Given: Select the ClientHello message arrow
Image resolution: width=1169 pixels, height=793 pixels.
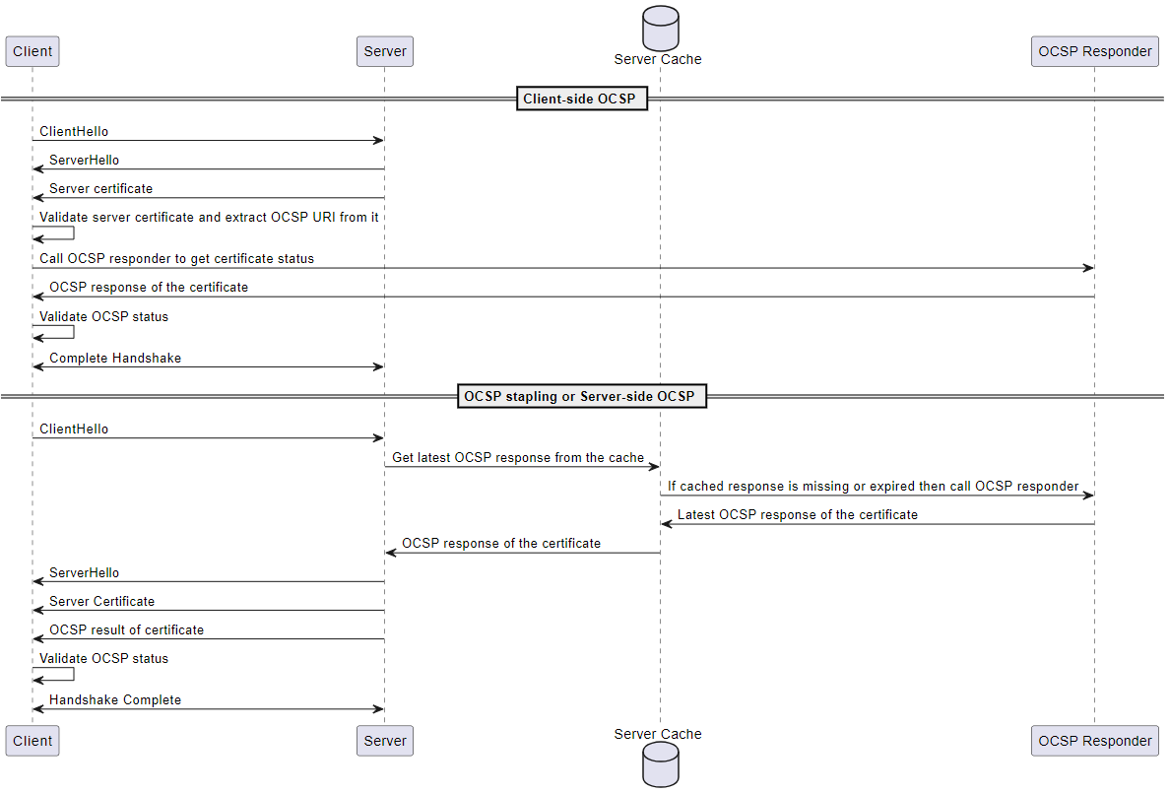Looking at the screenshot, I should point(207,140).
